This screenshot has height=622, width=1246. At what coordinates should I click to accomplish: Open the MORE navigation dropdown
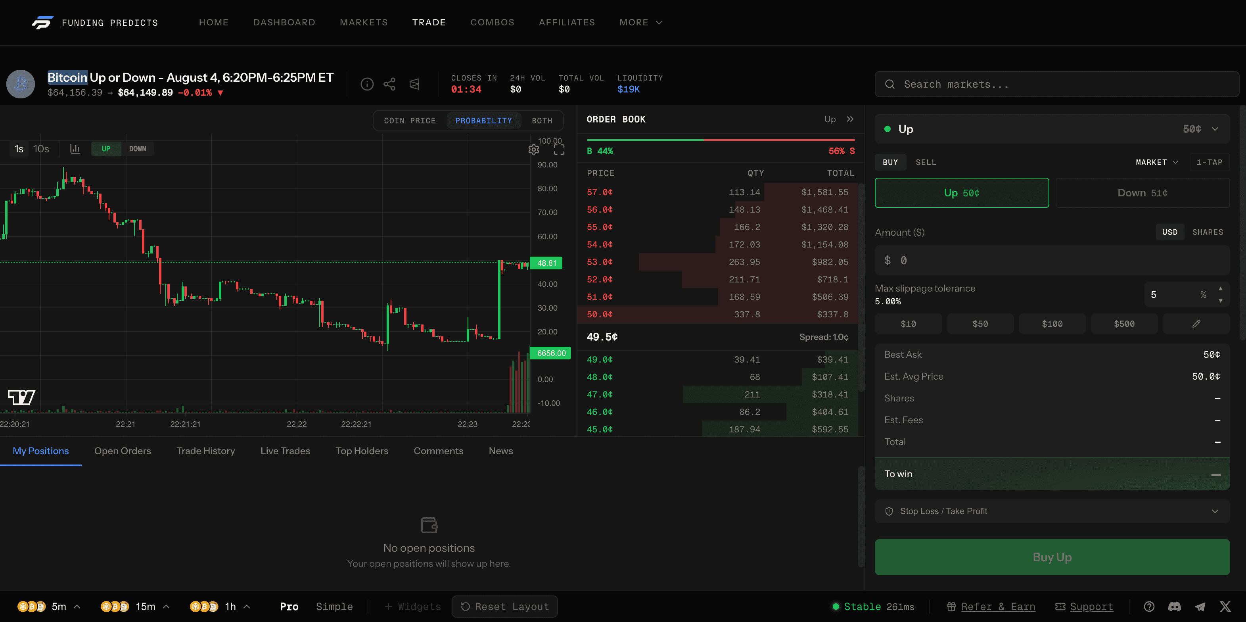pyautogui.click(x=641, y=22)
